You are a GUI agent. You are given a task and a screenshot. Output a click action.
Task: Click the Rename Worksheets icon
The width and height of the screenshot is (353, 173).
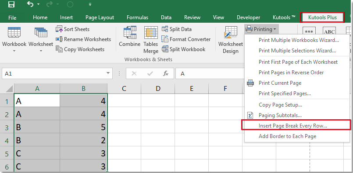[59, 39]
